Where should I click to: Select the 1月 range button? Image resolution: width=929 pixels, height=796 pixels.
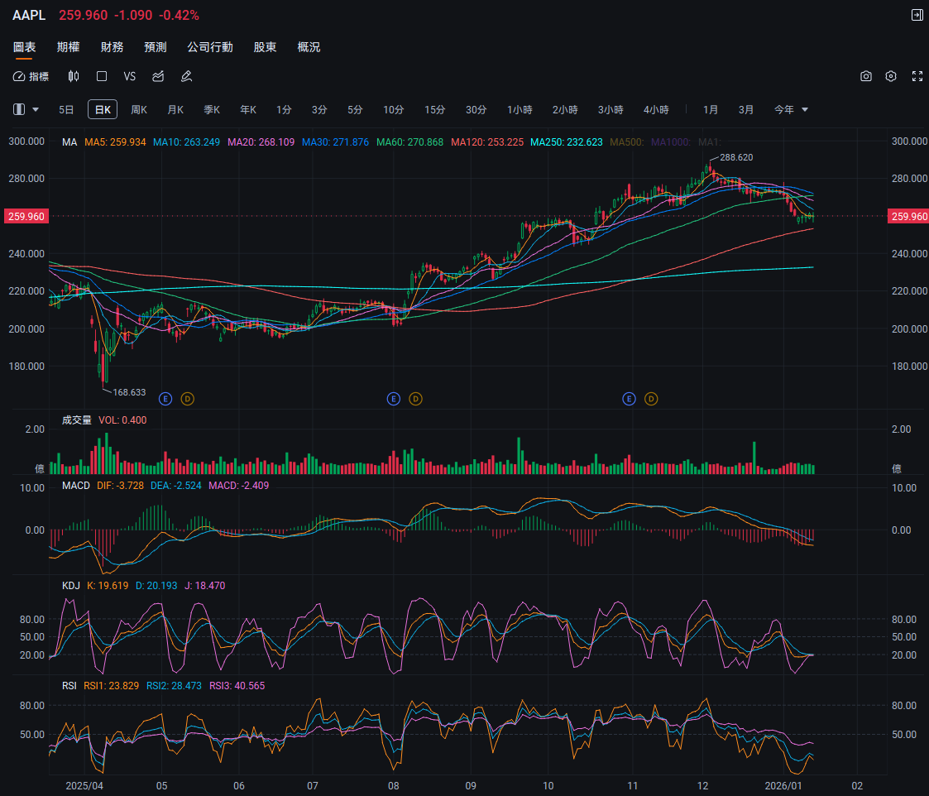point(711,109)
